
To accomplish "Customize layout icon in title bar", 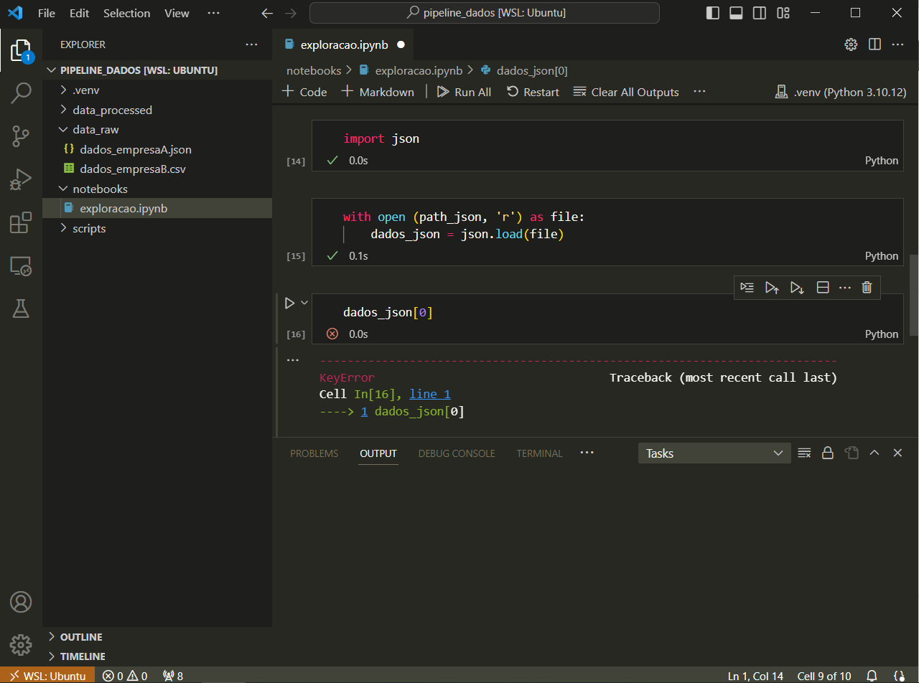I will coord(783,13).
